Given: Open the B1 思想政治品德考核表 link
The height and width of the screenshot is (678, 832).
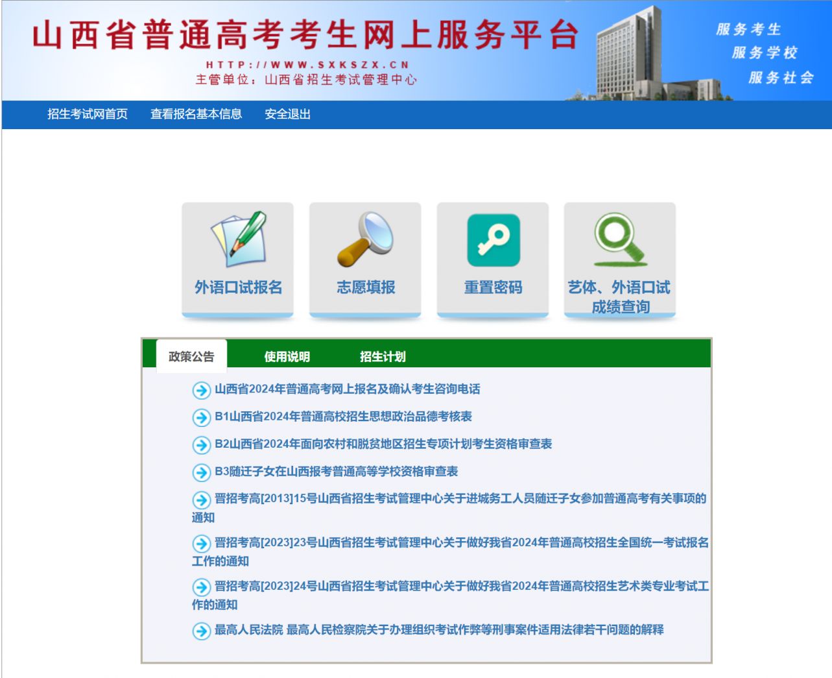Looking at the screenshot, I should 343,417.
